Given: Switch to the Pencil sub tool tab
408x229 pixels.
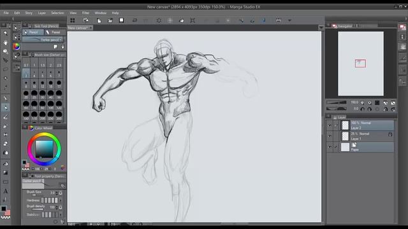Looking at the screenshot, I should (33, 32).
